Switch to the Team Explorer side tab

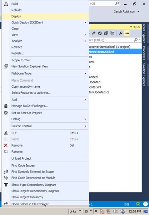144,33
